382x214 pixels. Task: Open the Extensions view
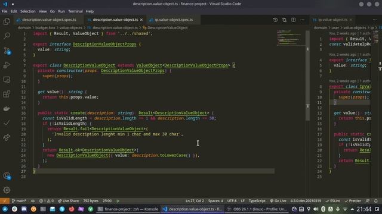pos(7,94)
